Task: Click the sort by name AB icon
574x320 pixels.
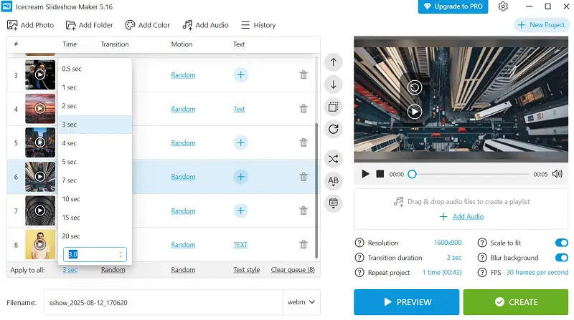Action: tap(334, 180)
